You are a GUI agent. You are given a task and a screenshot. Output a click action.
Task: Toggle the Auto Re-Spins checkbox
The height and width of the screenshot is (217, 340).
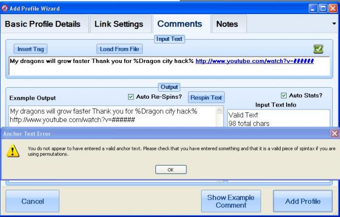pyautogui.click(x=131, y=97)
